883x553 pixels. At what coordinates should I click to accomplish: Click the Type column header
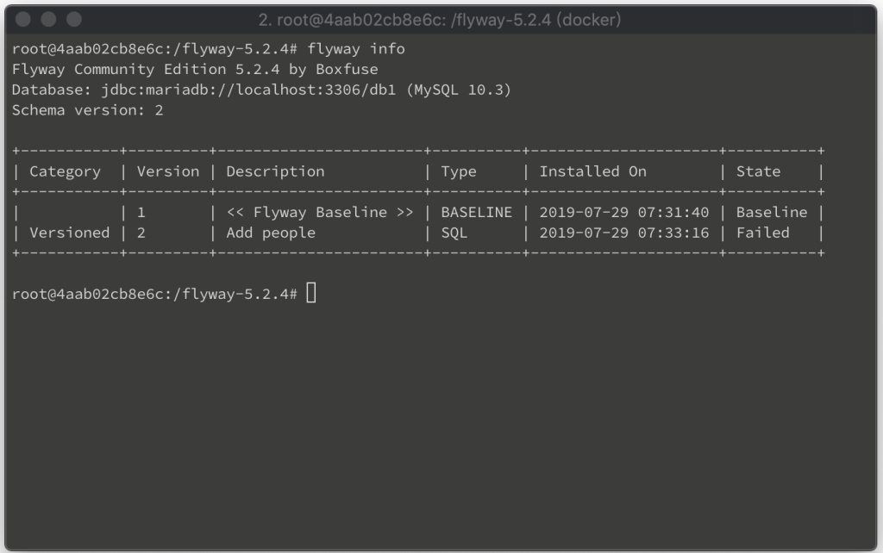[x=459, y=171]
